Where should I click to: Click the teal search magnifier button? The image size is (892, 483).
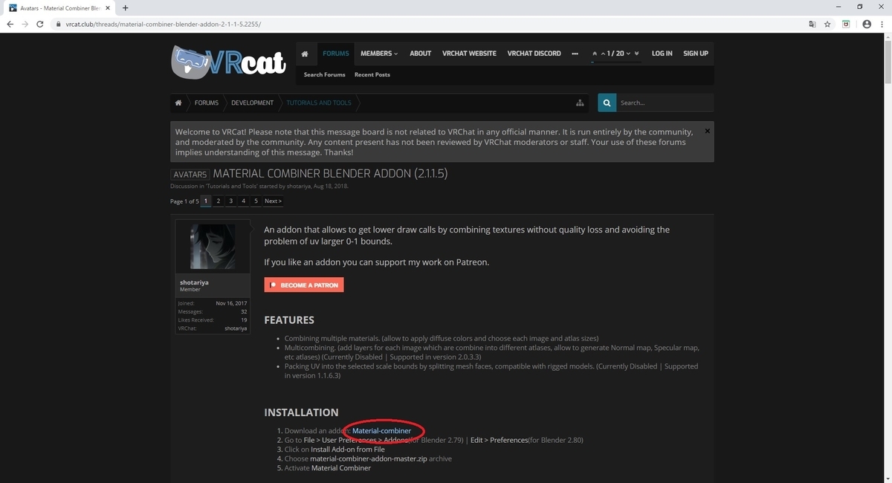607,103
